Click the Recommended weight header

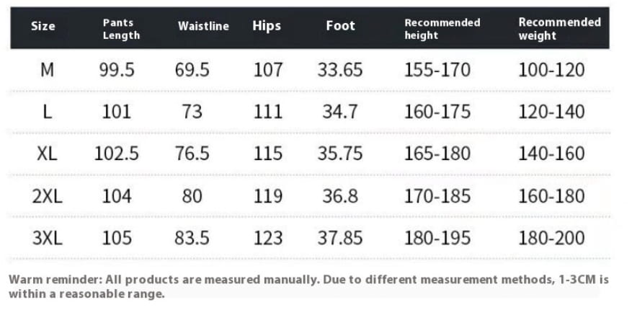[x=559, y=29]
